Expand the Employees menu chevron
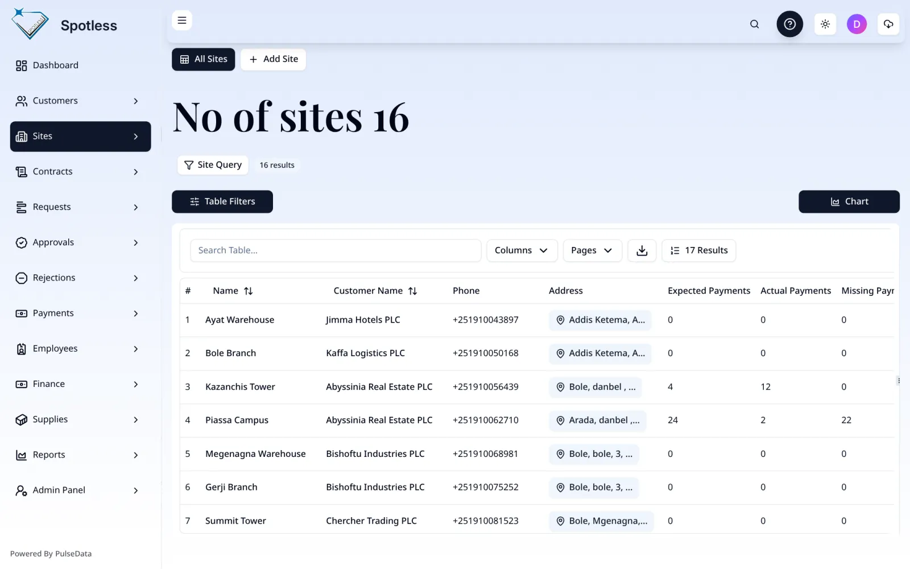Image resolution: width=910 pixels, height=569 pixels. [135, 349]
